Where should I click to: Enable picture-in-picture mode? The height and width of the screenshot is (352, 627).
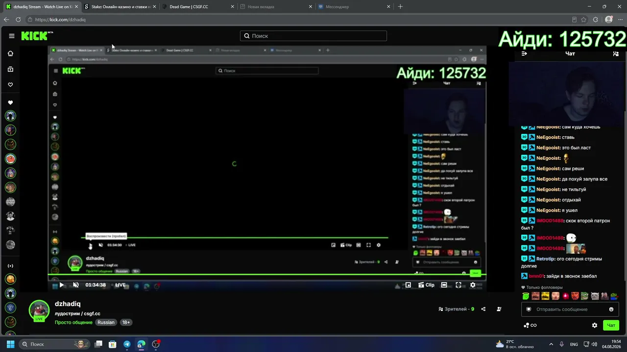[x=408, y=285]
